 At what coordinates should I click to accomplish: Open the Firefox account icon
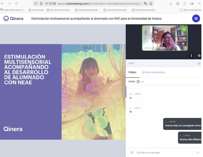click(178, 4)
